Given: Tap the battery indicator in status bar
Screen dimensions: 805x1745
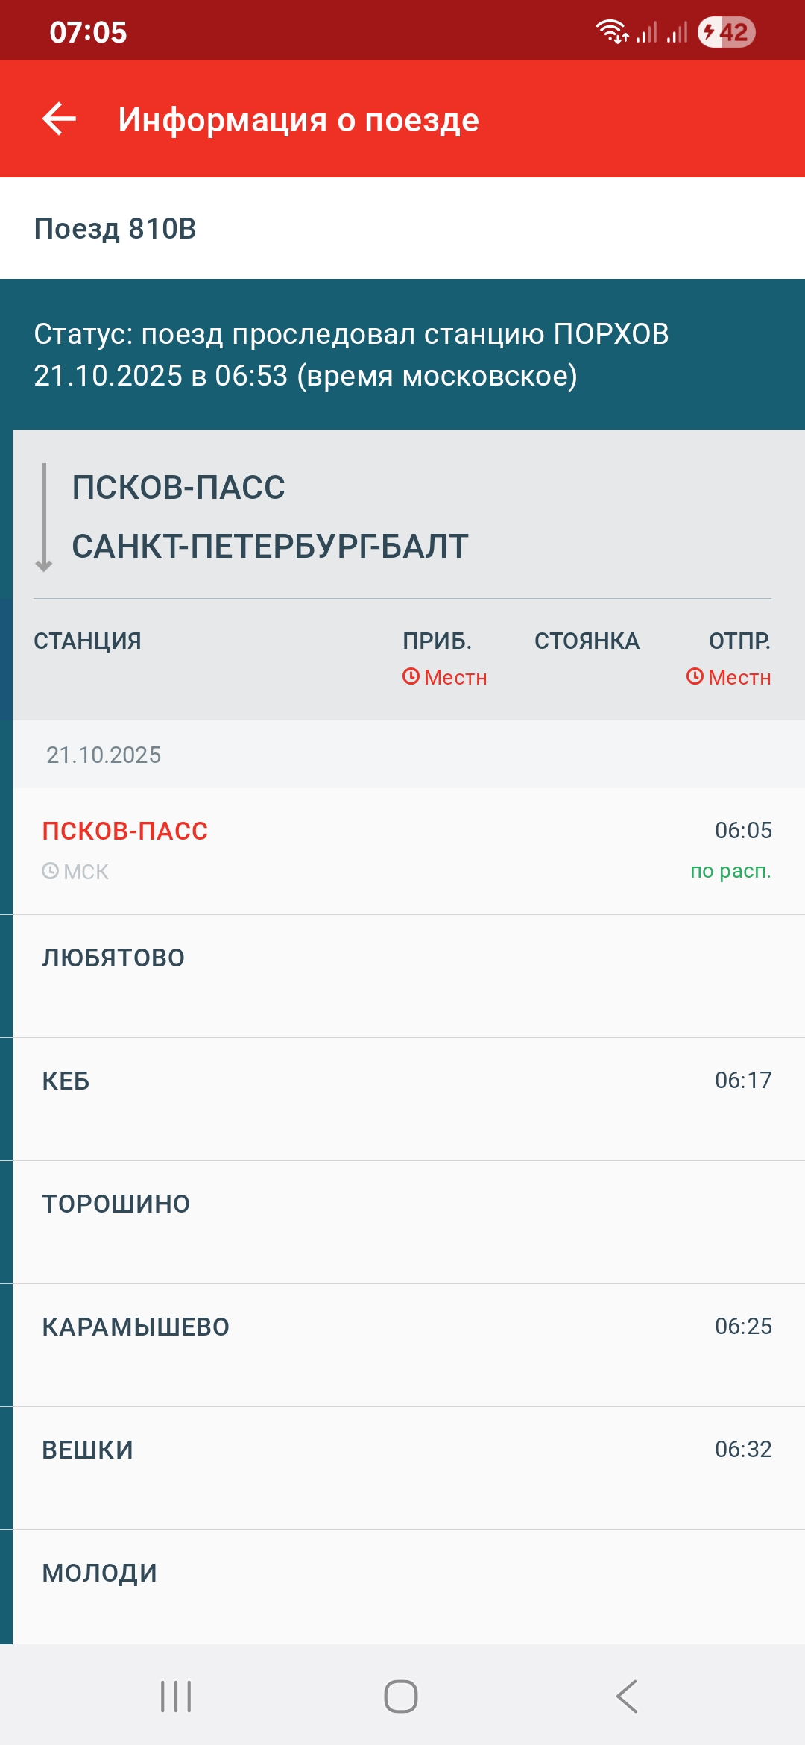Looking at the screenshot, I should [x=726, y=32].
